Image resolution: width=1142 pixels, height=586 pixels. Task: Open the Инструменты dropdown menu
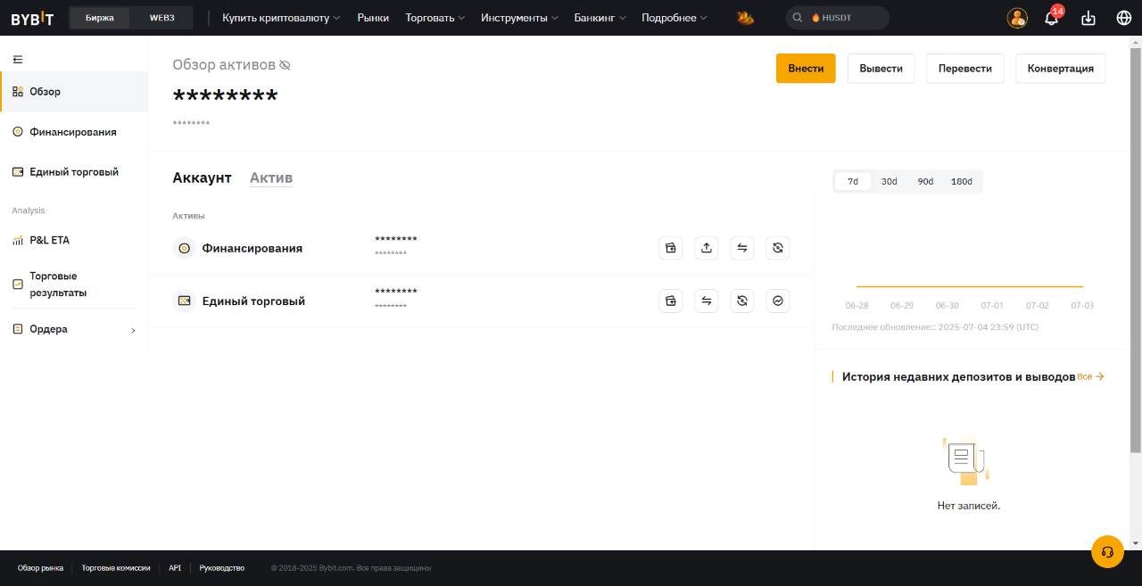[x=519, y=18]
